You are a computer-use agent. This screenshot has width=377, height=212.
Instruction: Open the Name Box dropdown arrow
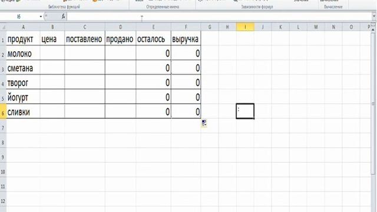(41, 16)
